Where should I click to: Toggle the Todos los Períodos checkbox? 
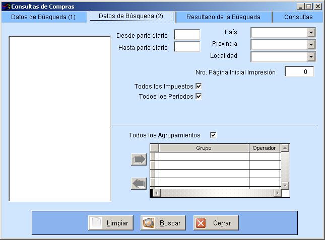(199, 96)
